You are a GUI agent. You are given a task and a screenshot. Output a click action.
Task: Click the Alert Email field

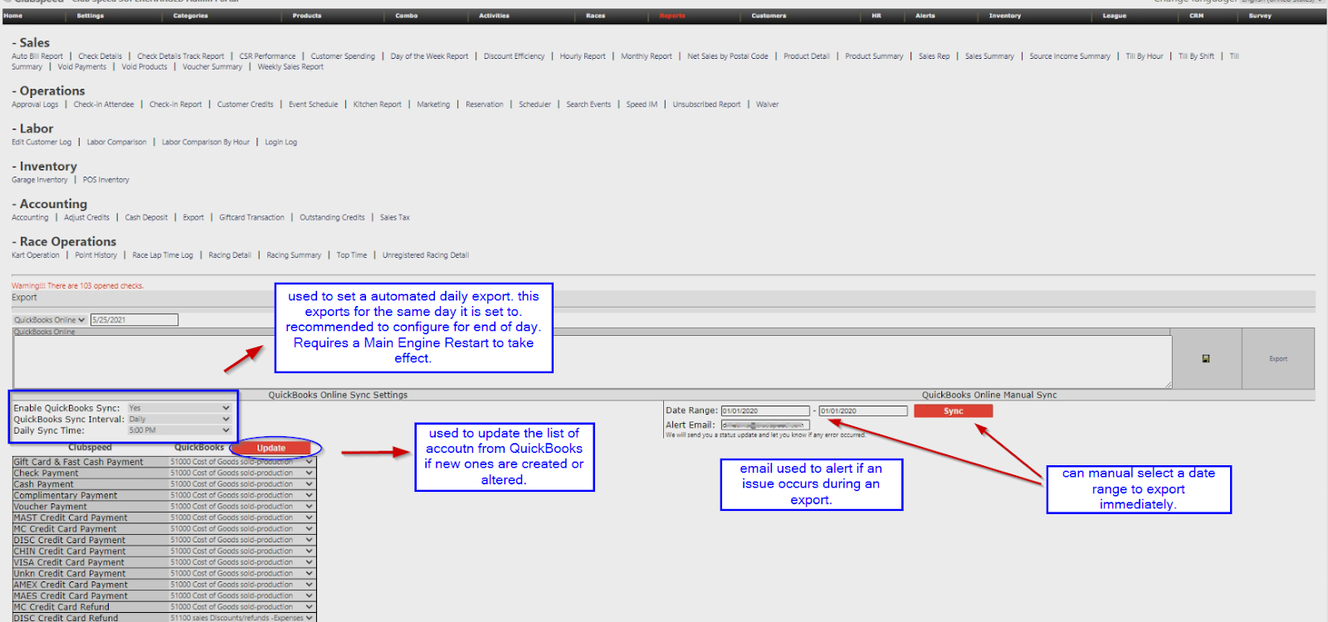[x=765, y=425]
